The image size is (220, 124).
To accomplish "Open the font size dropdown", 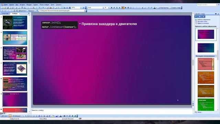I will 109,8.
